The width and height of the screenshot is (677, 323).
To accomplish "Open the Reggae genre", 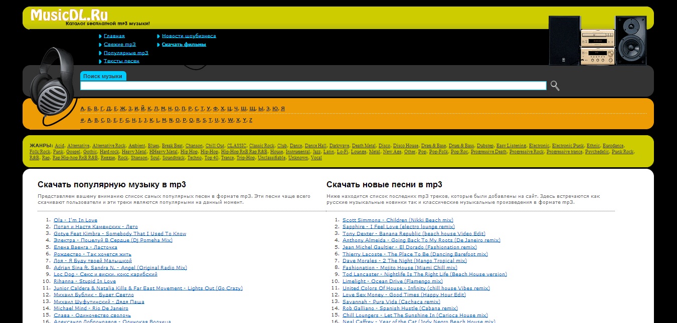I will (107, 158).
